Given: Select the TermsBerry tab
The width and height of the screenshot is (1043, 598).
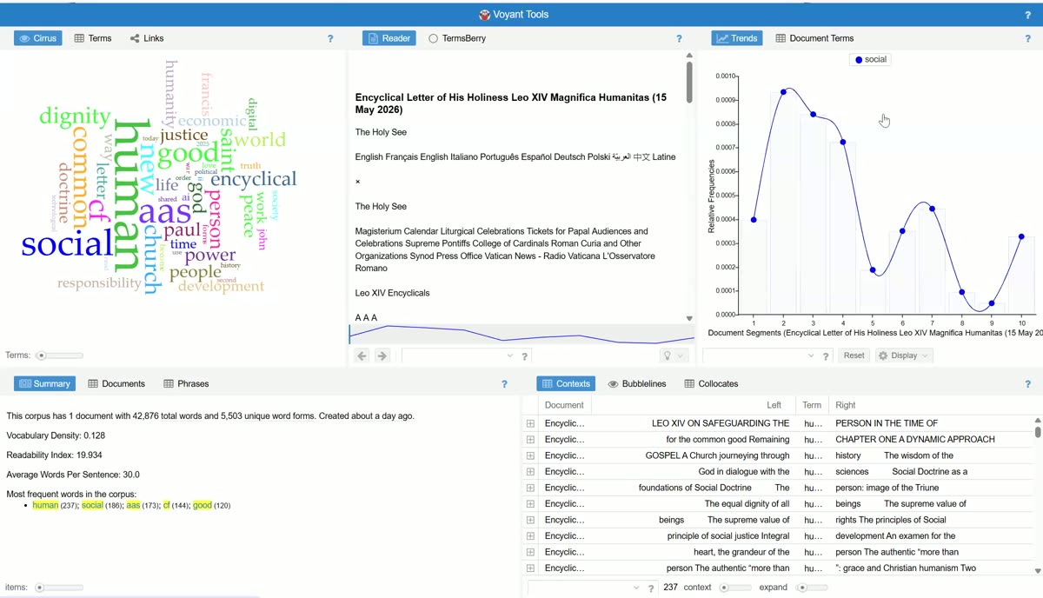Looking at the screenshot, I should [x=457, y=38].
